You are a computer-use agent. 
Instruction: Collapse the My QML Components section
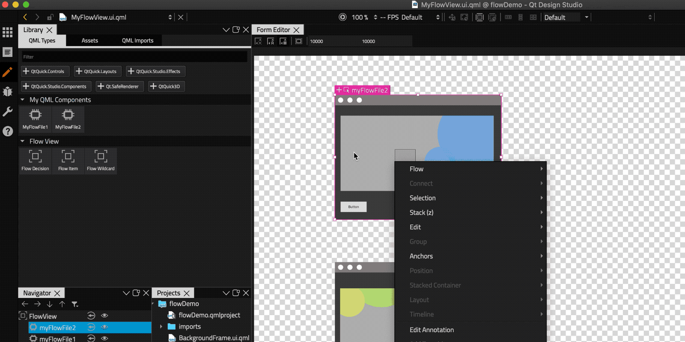[x=23, y=100]
